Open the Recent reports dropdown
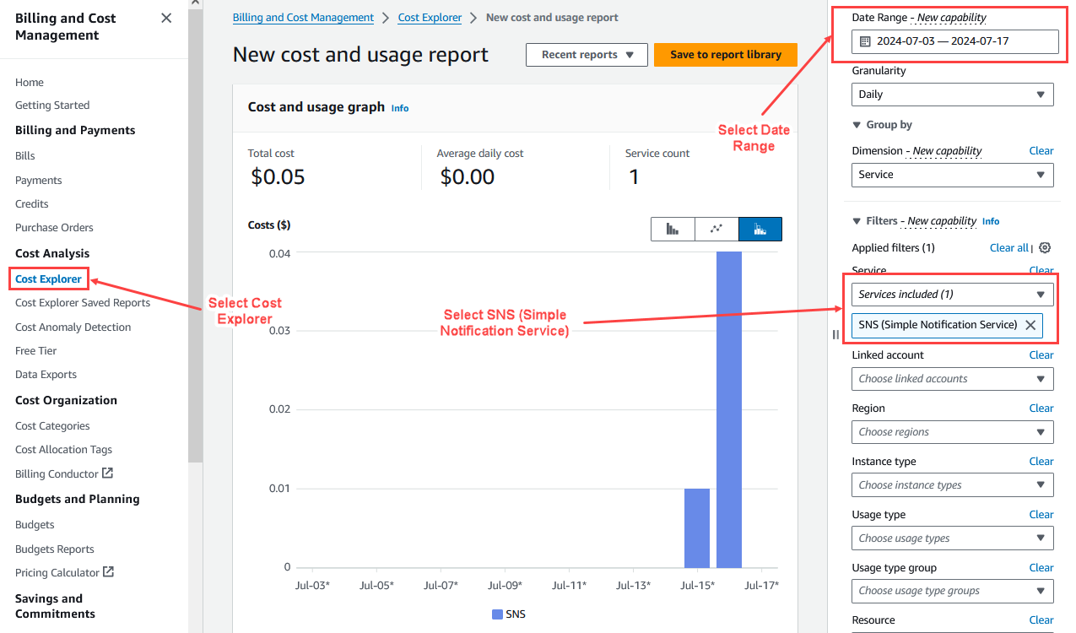Image resolution: width=1076 pixels, height=633 pixels. point(587,54)
